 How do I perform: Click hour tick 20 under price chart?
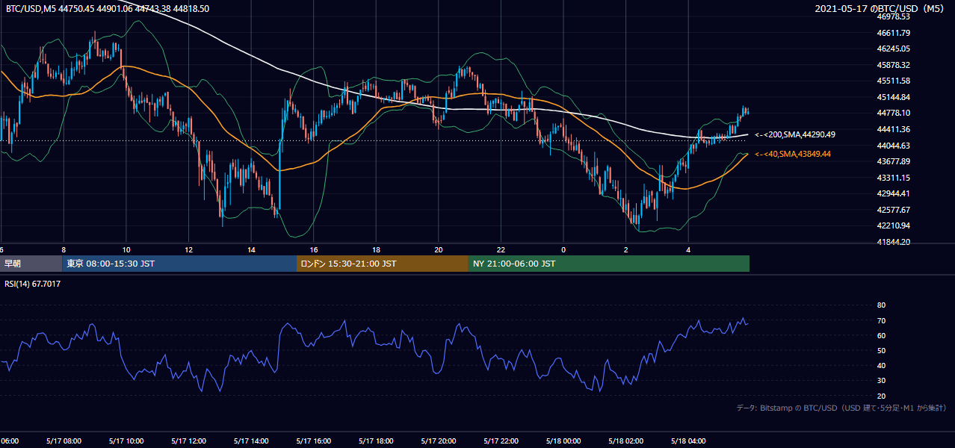(439, 250)
